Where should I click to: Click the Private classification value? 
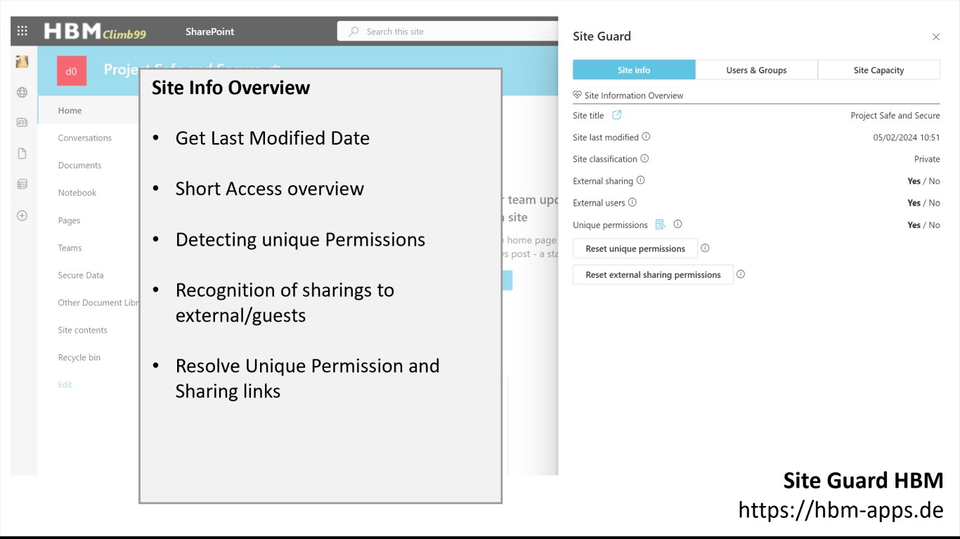pos(927,159)
